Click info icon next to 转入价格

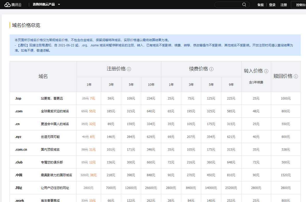pos(266,71)
